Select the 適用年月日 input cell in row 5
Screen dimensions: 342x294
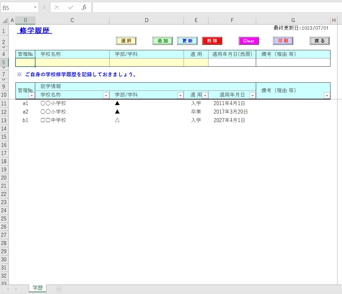pyautogui.click(x=232, y=62)
